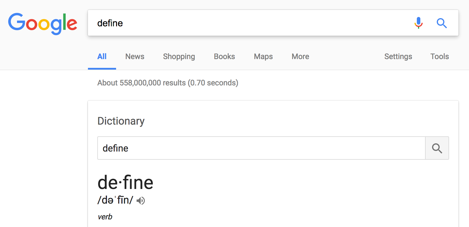Start voice search with the microphone
The height and width of the screenshot is (227, 469).
[419, 23]
